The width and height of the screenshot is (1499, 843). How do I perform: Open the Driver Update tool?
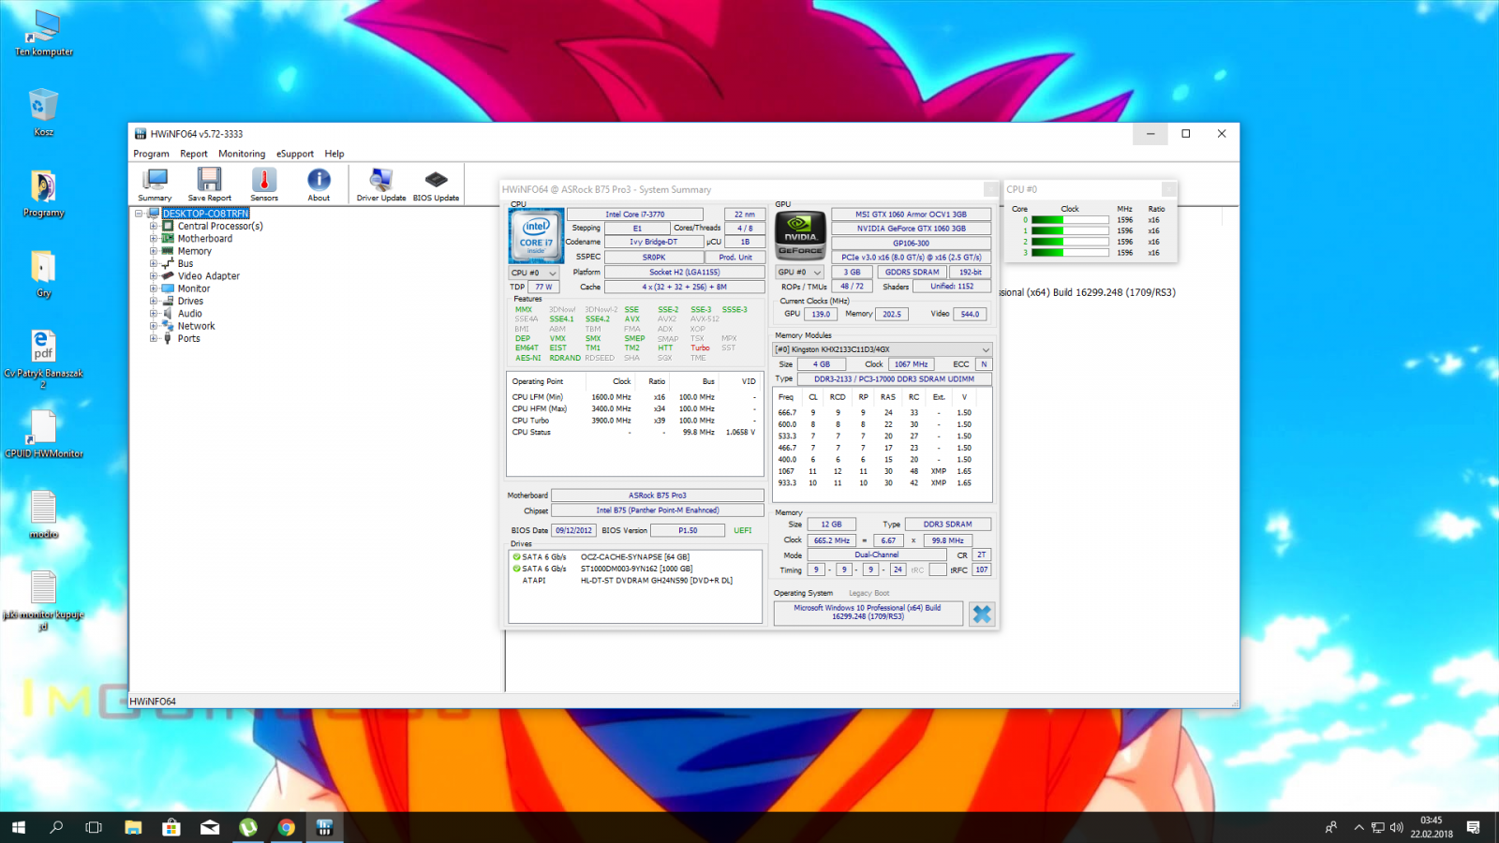(x=381, y=185)
